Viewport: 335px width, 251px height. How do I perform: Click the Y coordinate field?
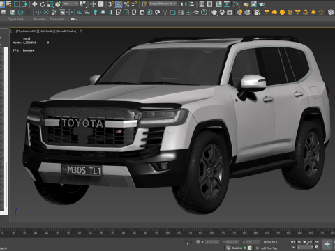coord(232,242)
